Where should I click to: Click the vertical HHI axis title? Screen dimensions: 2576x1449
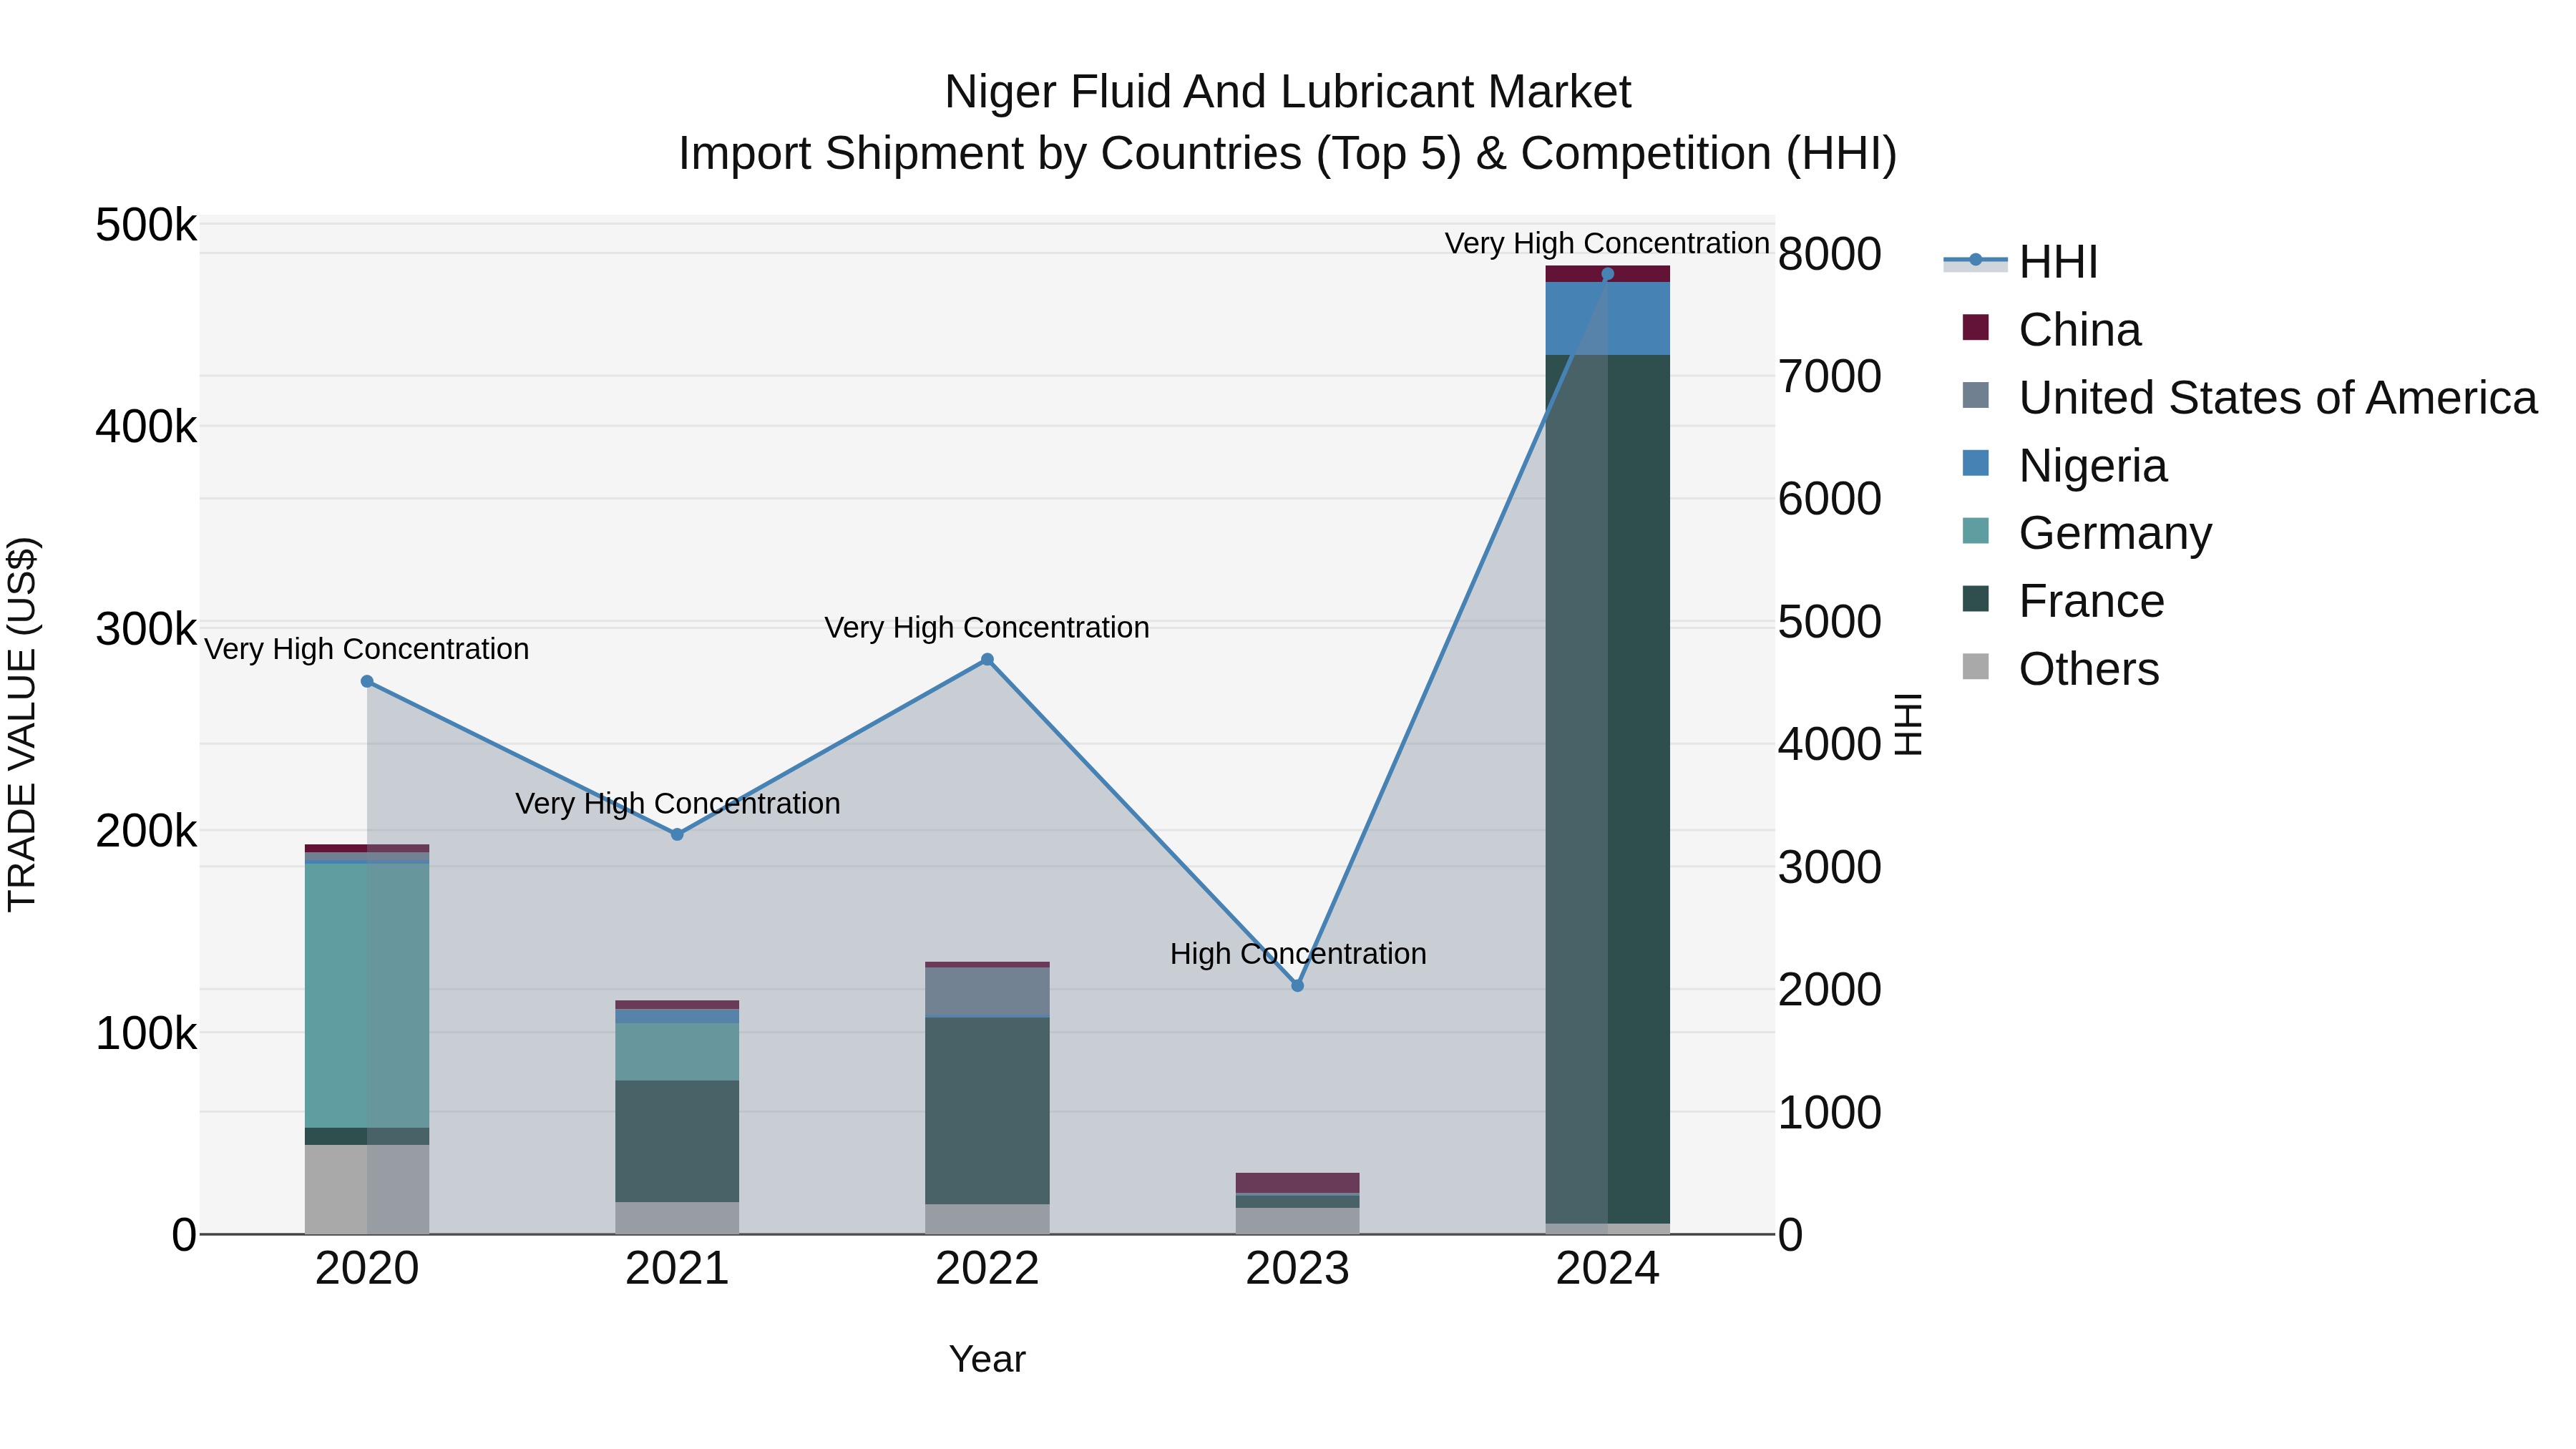(1909, 724)
